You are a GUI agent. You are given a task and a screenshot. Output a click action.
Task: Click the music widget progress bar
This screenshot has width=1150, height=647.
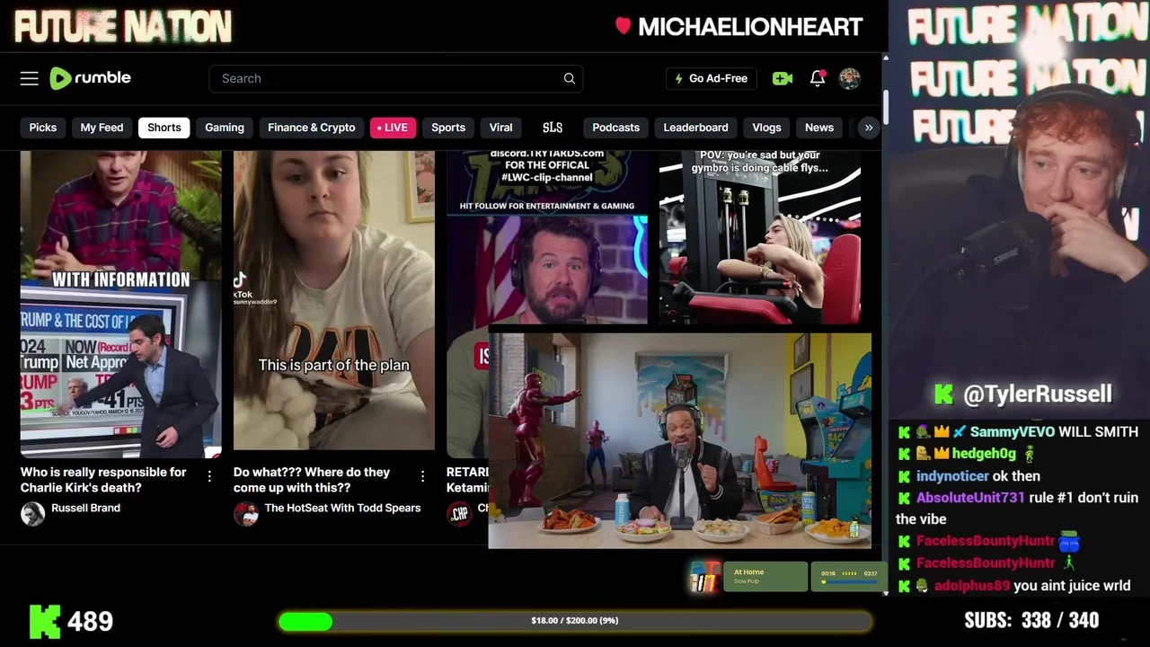[x=849, y=581]
